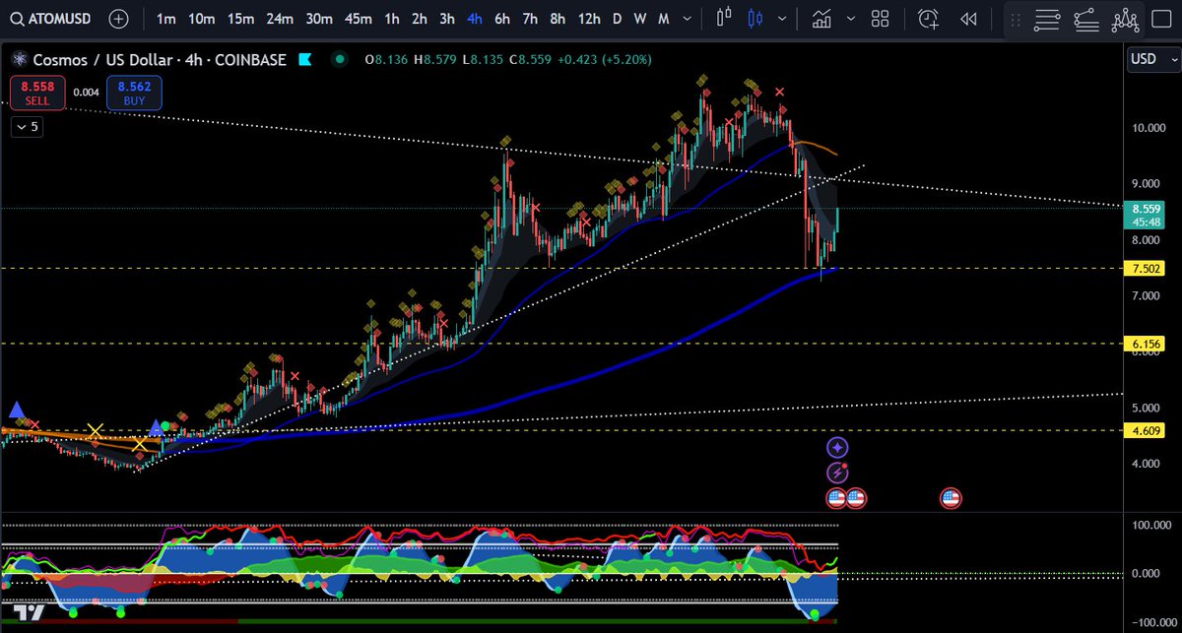This screenshot has width=1182, height=633.
Task: Open the Indicators icon
Action: pyautogui.click(x=823, y=18)
